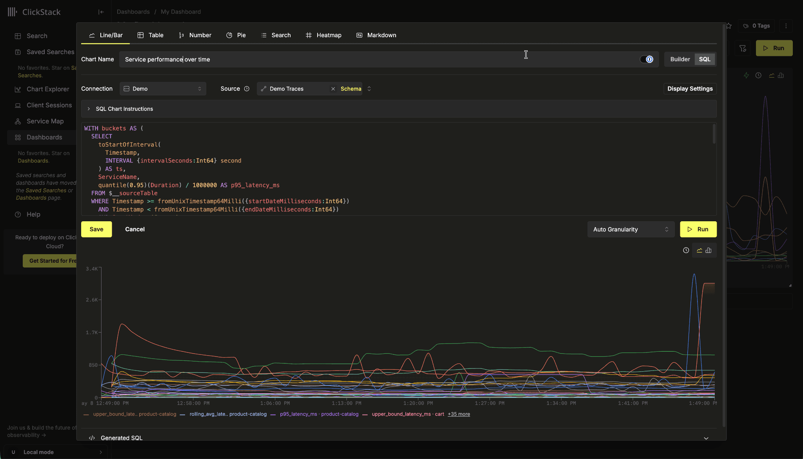Screen dimensions: 803x459
Task: Click the Help question mark icon
Action: click(18, 215)
